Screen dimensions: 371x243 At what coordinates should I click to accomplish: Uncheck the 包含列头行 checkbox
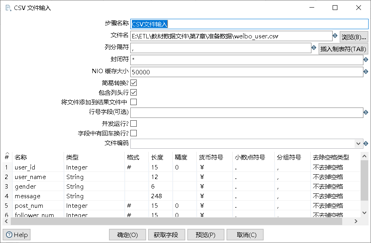pos(134,92)
